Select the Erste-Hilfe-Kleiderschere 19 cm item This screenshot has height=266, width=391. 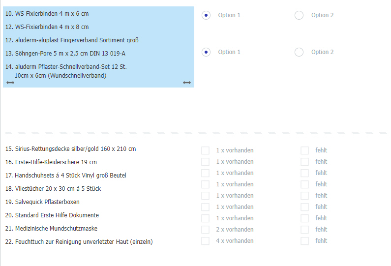51,162
